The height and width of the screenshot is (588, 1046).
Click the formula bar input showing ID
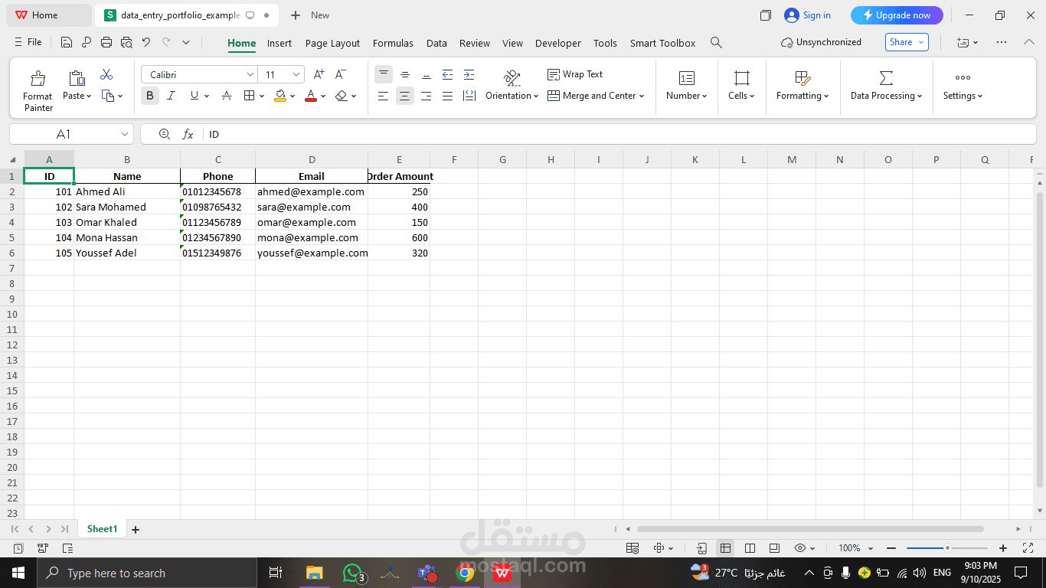[620, 134]
